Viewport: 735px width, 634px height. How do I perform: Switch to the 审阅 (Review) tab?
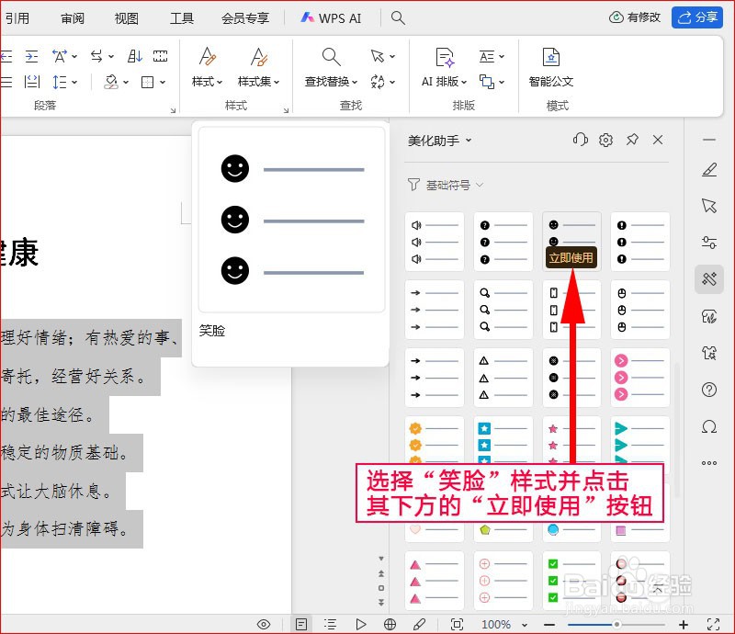(73, 17)
